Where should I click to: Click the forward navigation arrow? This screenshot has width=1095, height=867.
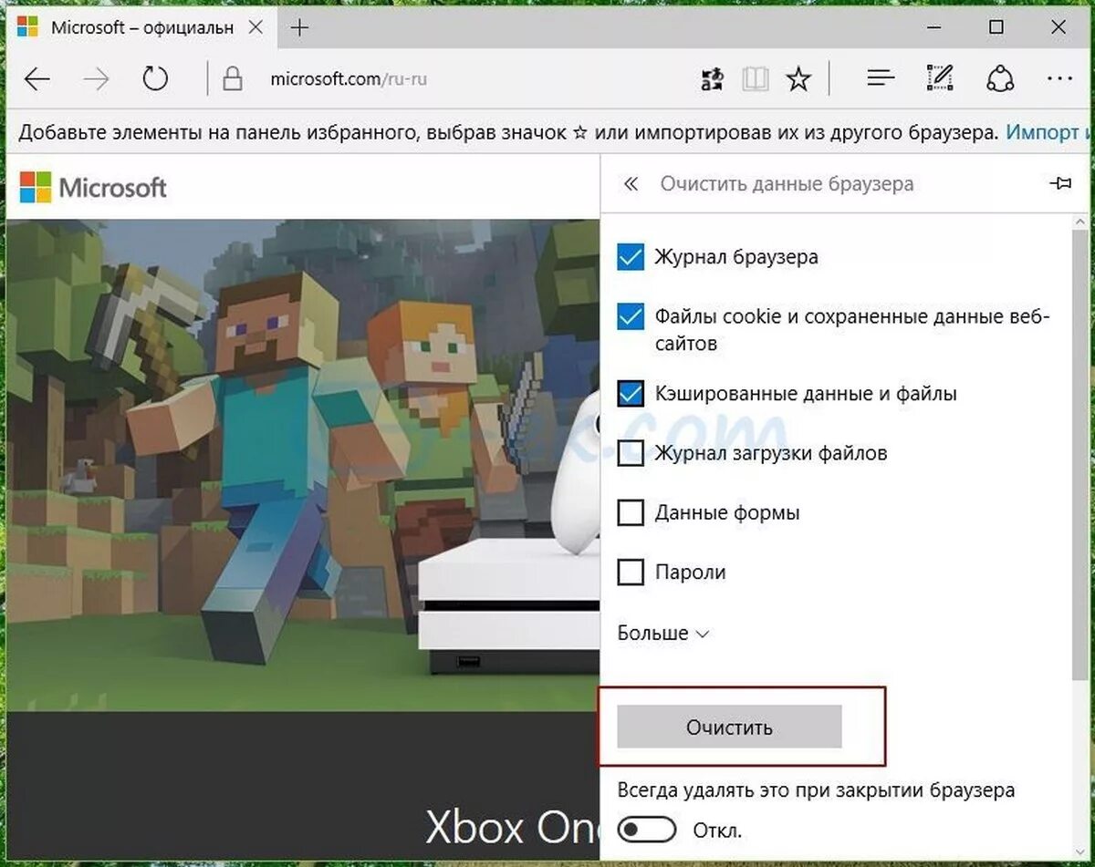click(96, 79)
